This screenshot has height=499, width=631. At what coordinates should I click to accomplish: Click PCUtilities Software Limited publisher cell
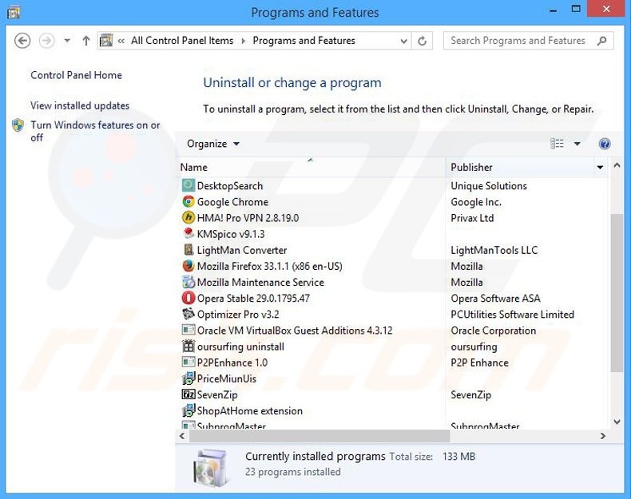pos(512,315)
